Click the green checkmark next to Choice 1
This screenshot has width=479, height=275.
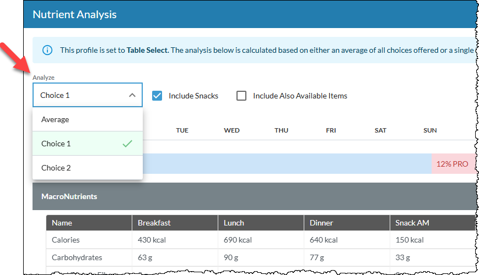(x=127, y=144)
